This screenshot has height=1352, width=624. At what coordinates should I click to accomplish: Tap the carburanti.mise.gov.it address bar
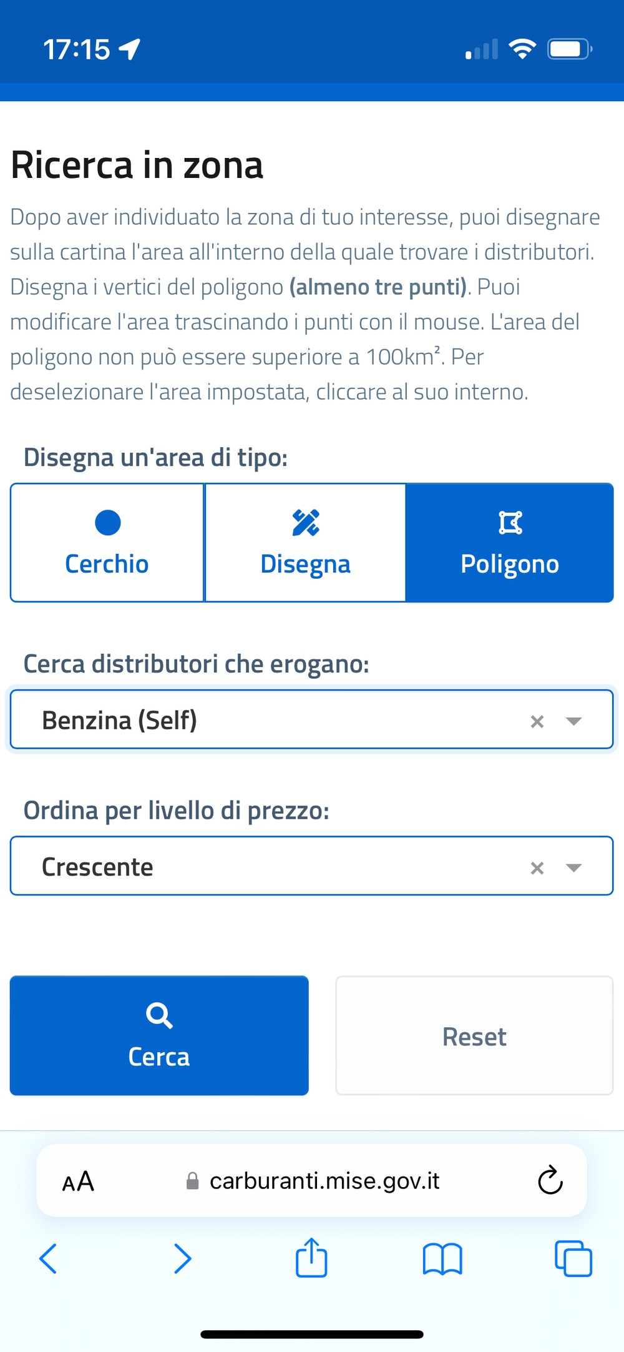[311, 1180]
